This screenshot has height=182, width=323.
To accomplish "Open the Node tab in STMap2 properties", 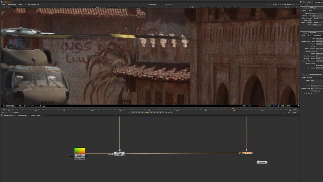I will (310, 11).
